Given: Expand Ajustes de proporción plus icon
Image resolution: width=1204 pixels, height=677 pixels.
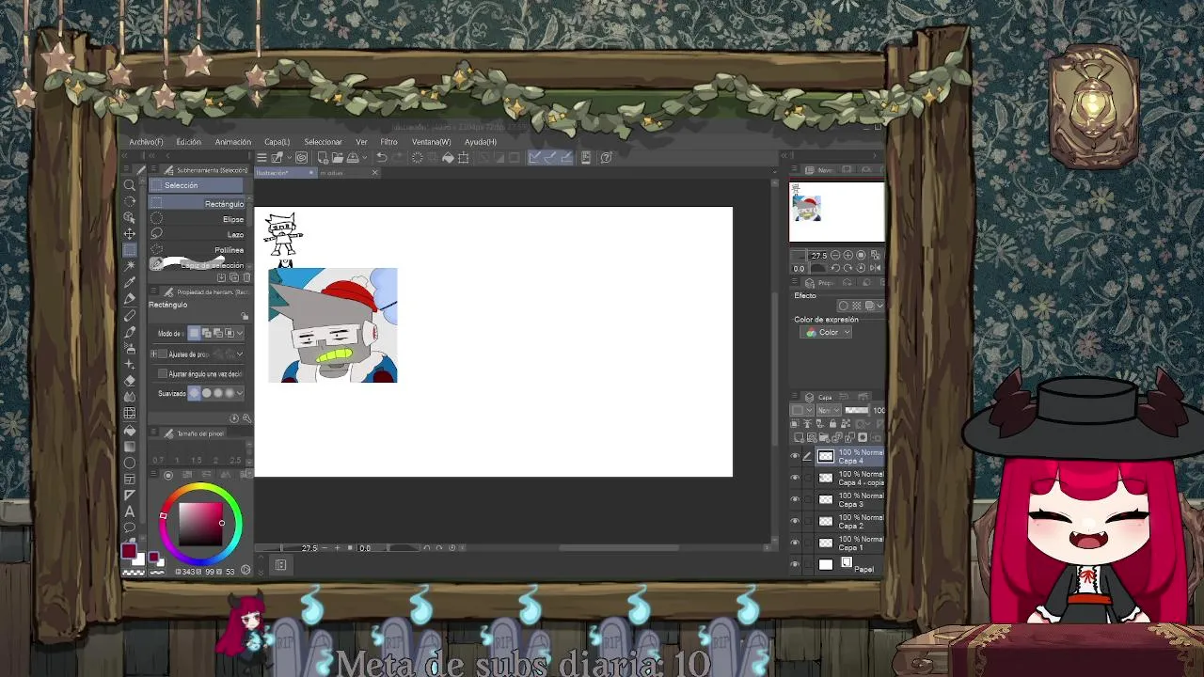Looking at the screenshot, I should click(x=153, y=354).
